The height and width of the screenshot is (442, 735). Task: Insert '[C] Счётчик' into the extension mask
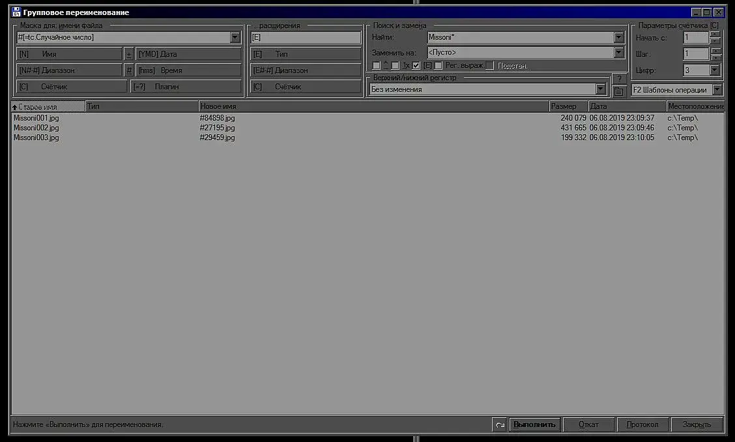point(306,87)
